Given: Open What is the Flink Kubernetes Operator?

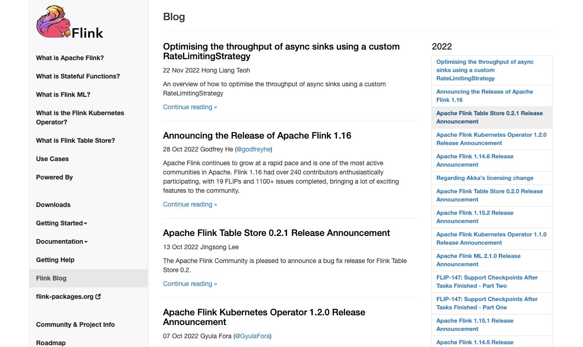Looking at the screenshot, I should tap(80, 118).
